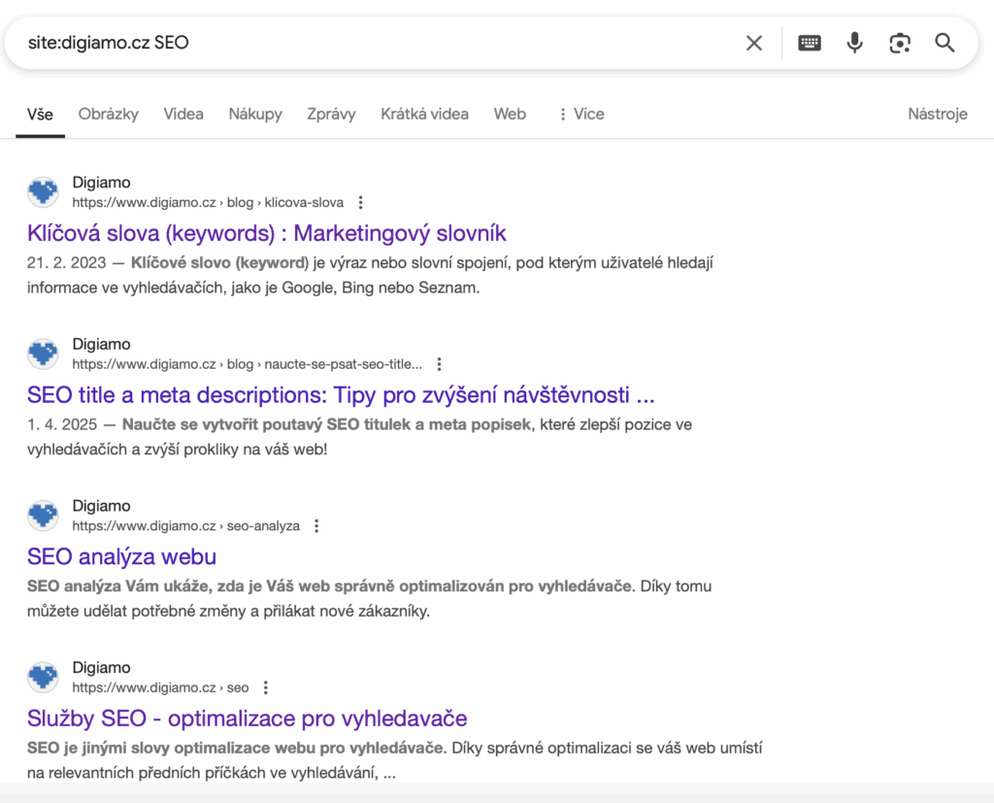This screenshot has height=803, width=994.
Task: Select the Web tab
Action: (x=510, y=115)
